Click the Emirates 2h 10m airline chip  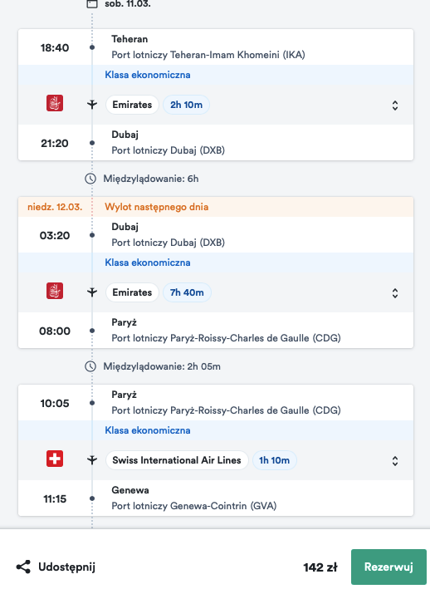pos(132,105)
